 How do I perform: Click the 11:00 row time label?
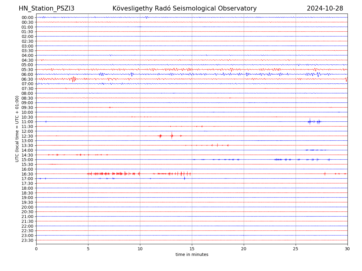click(27, 122)
